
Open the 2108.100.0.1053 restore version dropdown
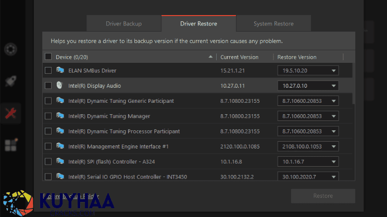click(308, 146)
